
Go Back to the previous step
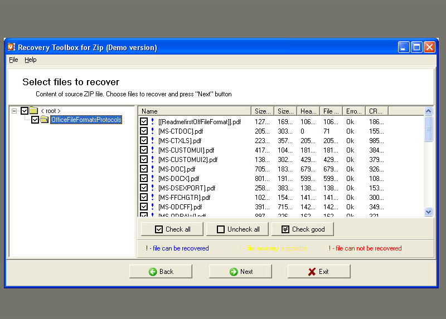tap(161, 272)
